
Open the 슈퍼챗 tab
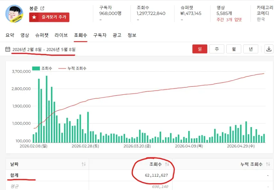click(x=42, y=35)
